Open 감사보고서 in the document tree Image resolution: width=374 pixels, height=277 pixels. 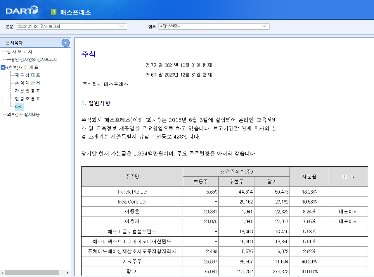(x=20, y=52)
